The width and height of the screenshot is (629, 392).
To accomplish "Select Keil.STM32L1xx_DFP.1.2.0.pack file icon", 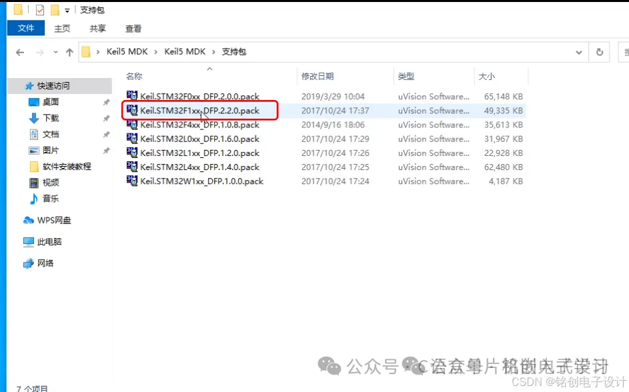I will 131,152.
